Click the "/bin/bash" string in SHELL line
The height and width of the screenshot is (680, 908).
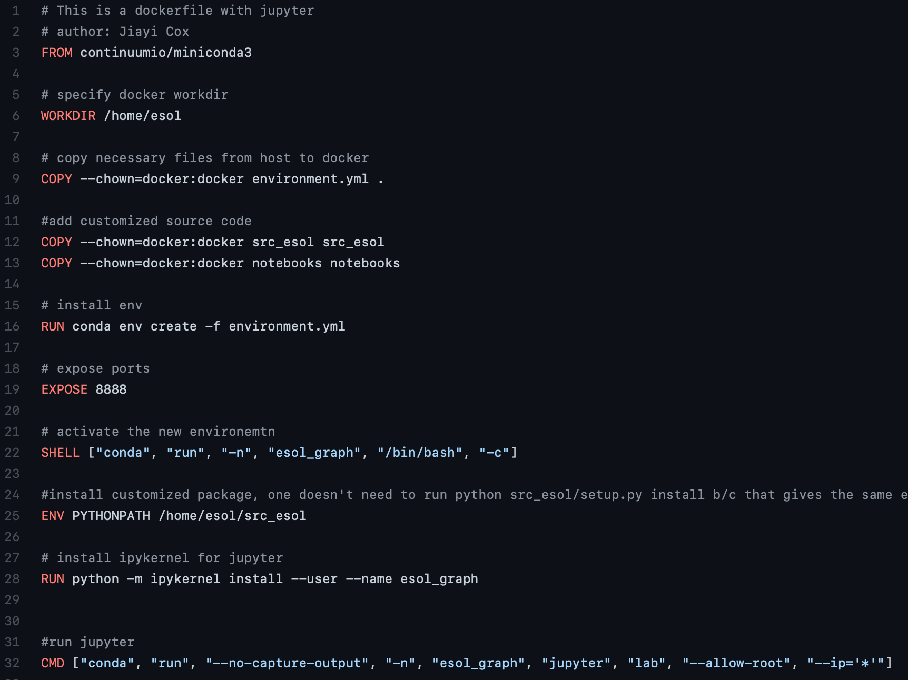click(x=420, y=453)
